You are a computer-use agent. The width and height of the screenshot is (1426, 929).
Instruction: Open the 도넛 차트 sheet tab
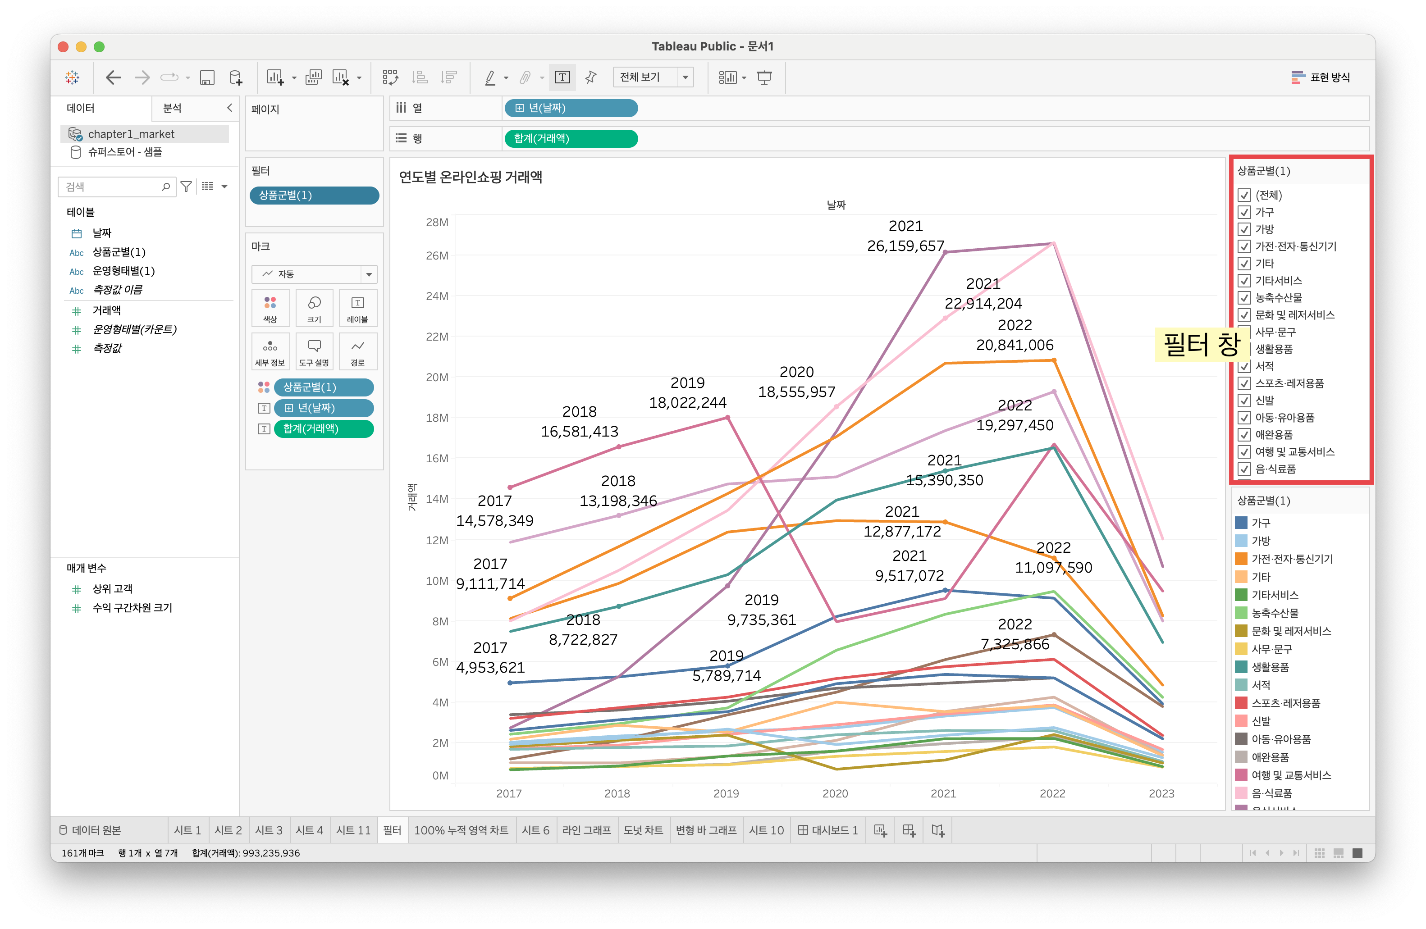tap(643, 830)
